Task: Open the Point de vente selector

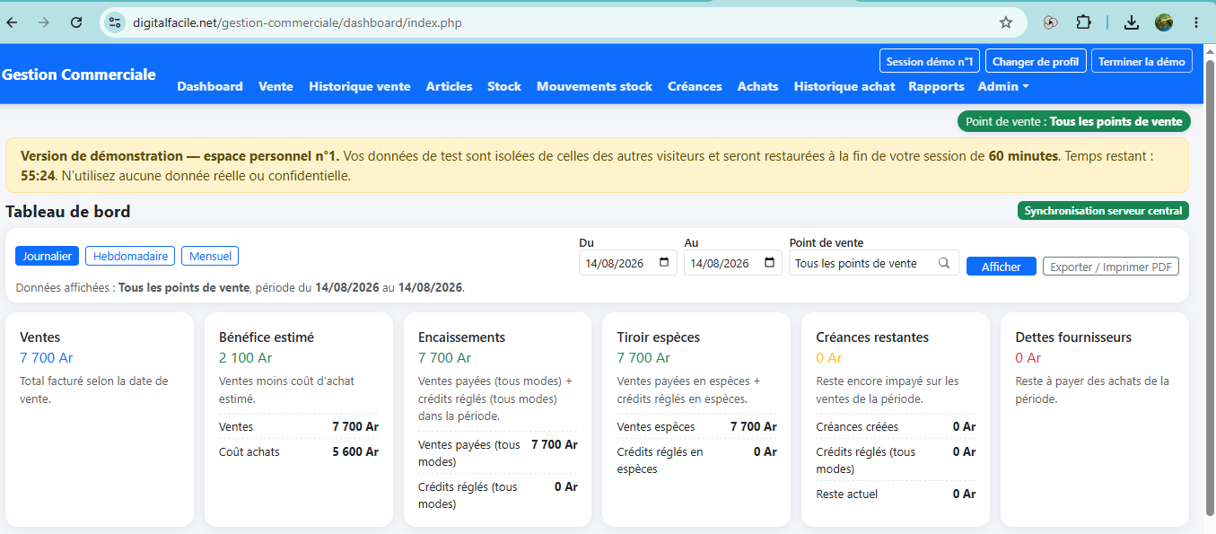Action: click(874, 263)
